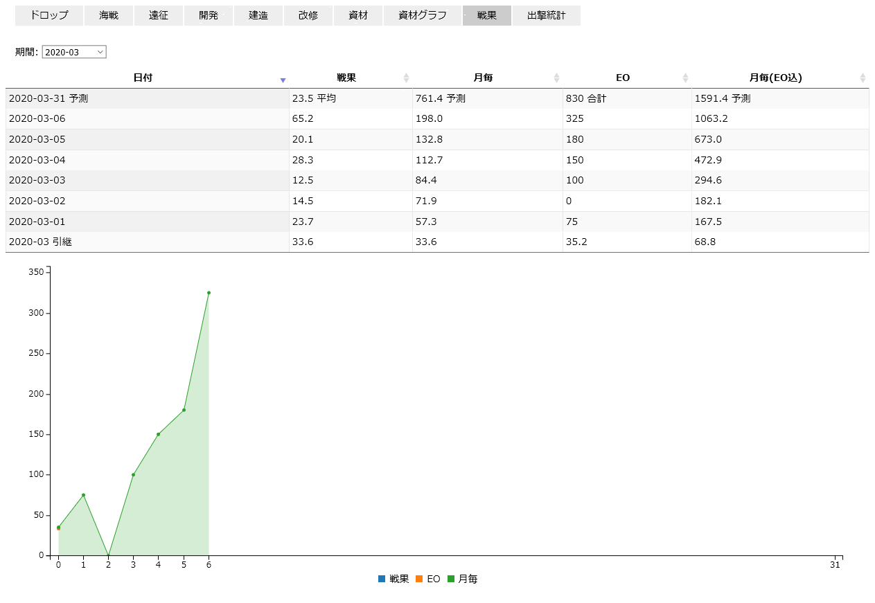Click sort arrow icon in 日付 column
Viewport: 875px width, 603px height.
point(283,80)
